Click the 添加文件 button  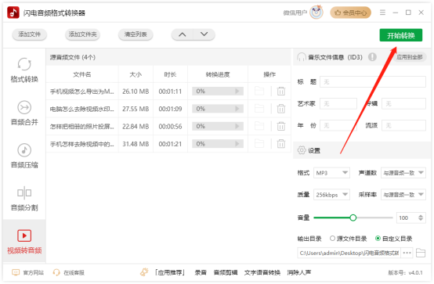click(29, 34)
